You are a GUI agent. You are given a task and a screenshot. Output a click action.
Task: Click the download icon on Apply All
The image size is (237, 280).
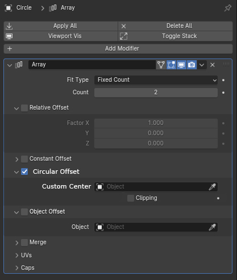click(x=9, y=26)
